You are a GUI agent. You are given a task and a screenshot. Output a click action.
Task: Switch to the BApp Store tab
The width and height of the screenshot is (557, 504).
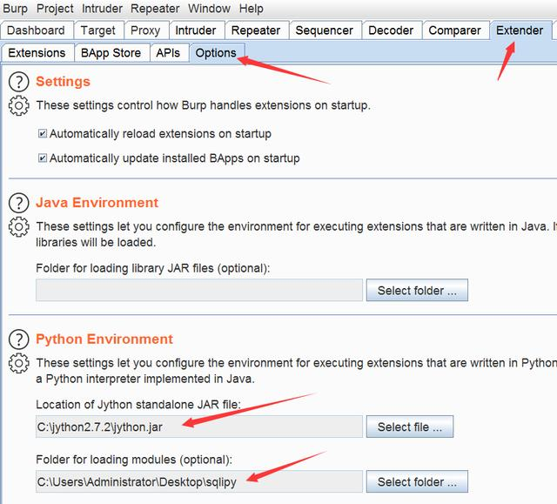click(111, 53)
